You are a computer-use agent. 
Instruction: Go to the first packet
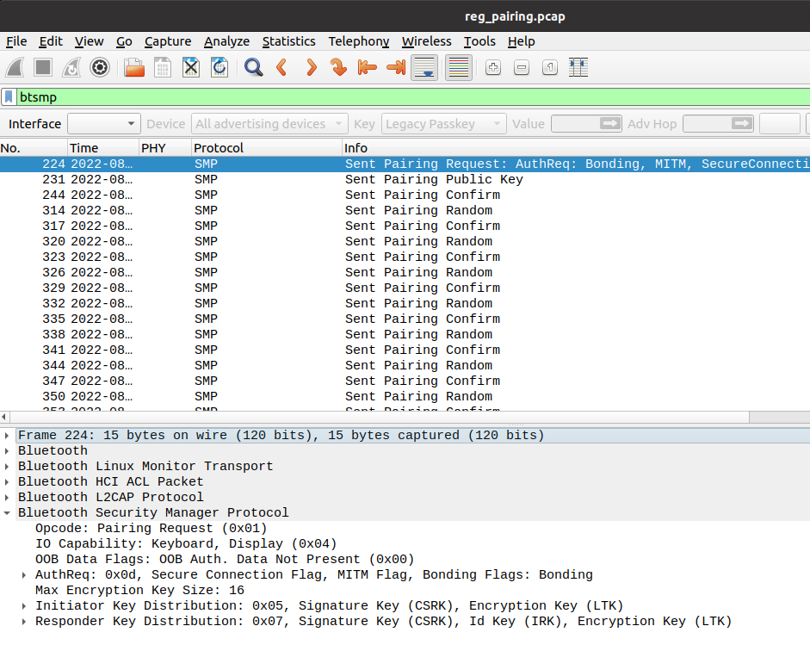click(x=368, y=67)
